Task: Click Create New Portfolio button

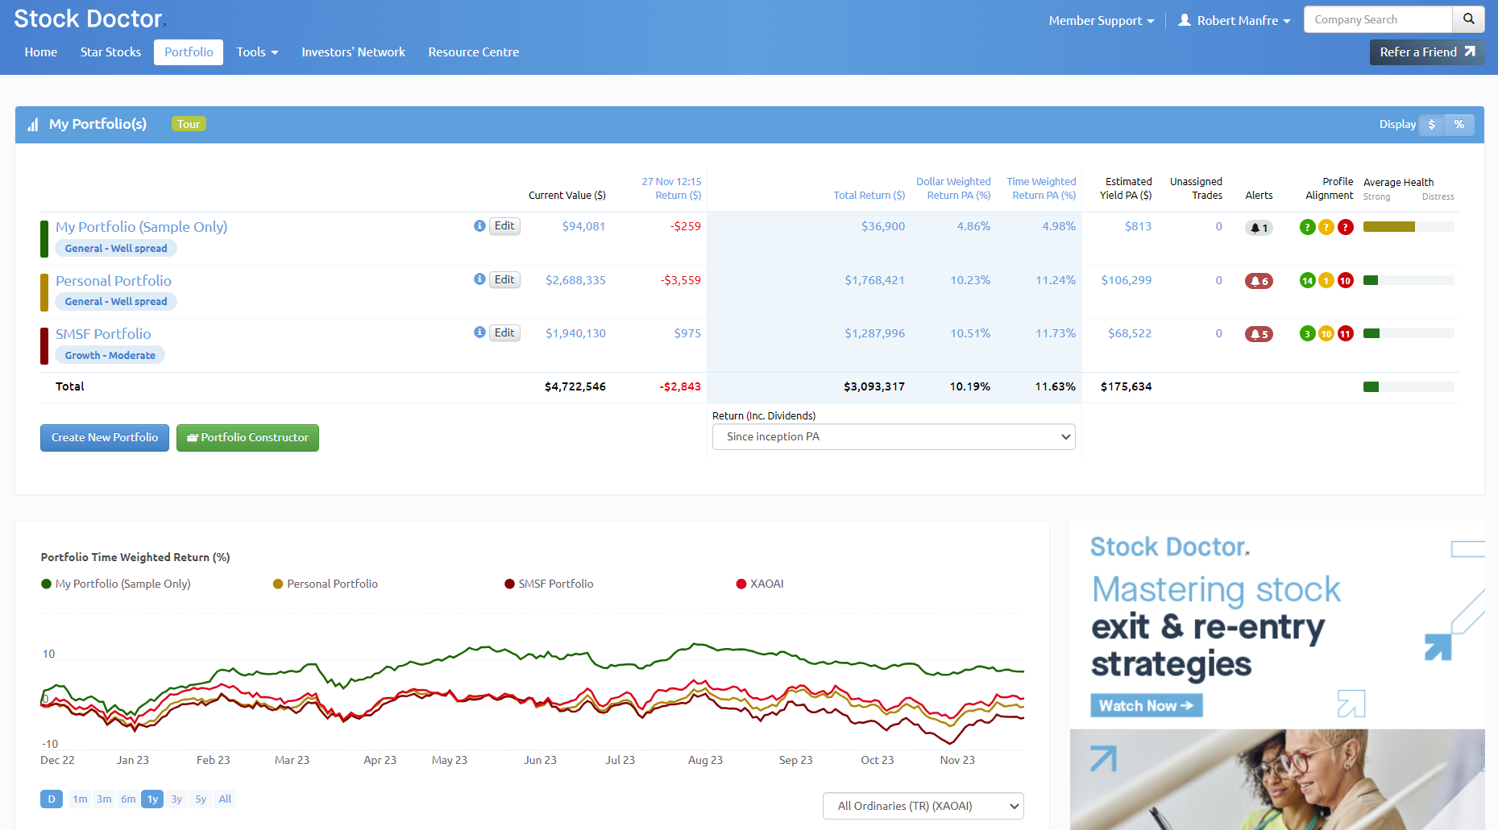Action: pyautogui.click(x=105, y=437)
